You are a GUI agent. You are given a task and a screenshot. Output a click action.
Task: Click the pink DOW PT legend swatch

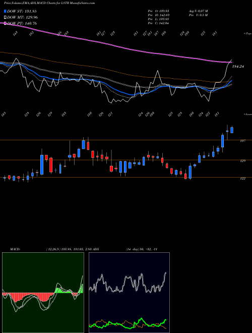pos(6,23)
